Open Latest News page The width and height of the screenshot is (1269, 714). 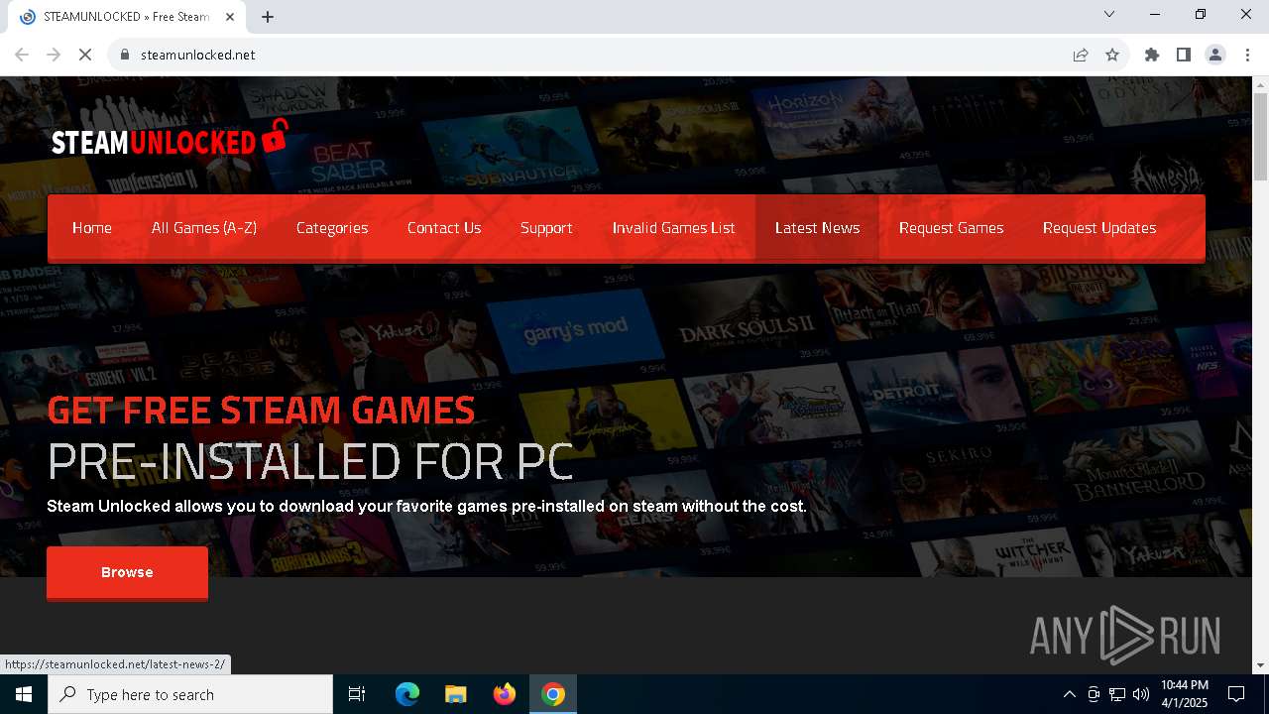click(x=817, y=228)
